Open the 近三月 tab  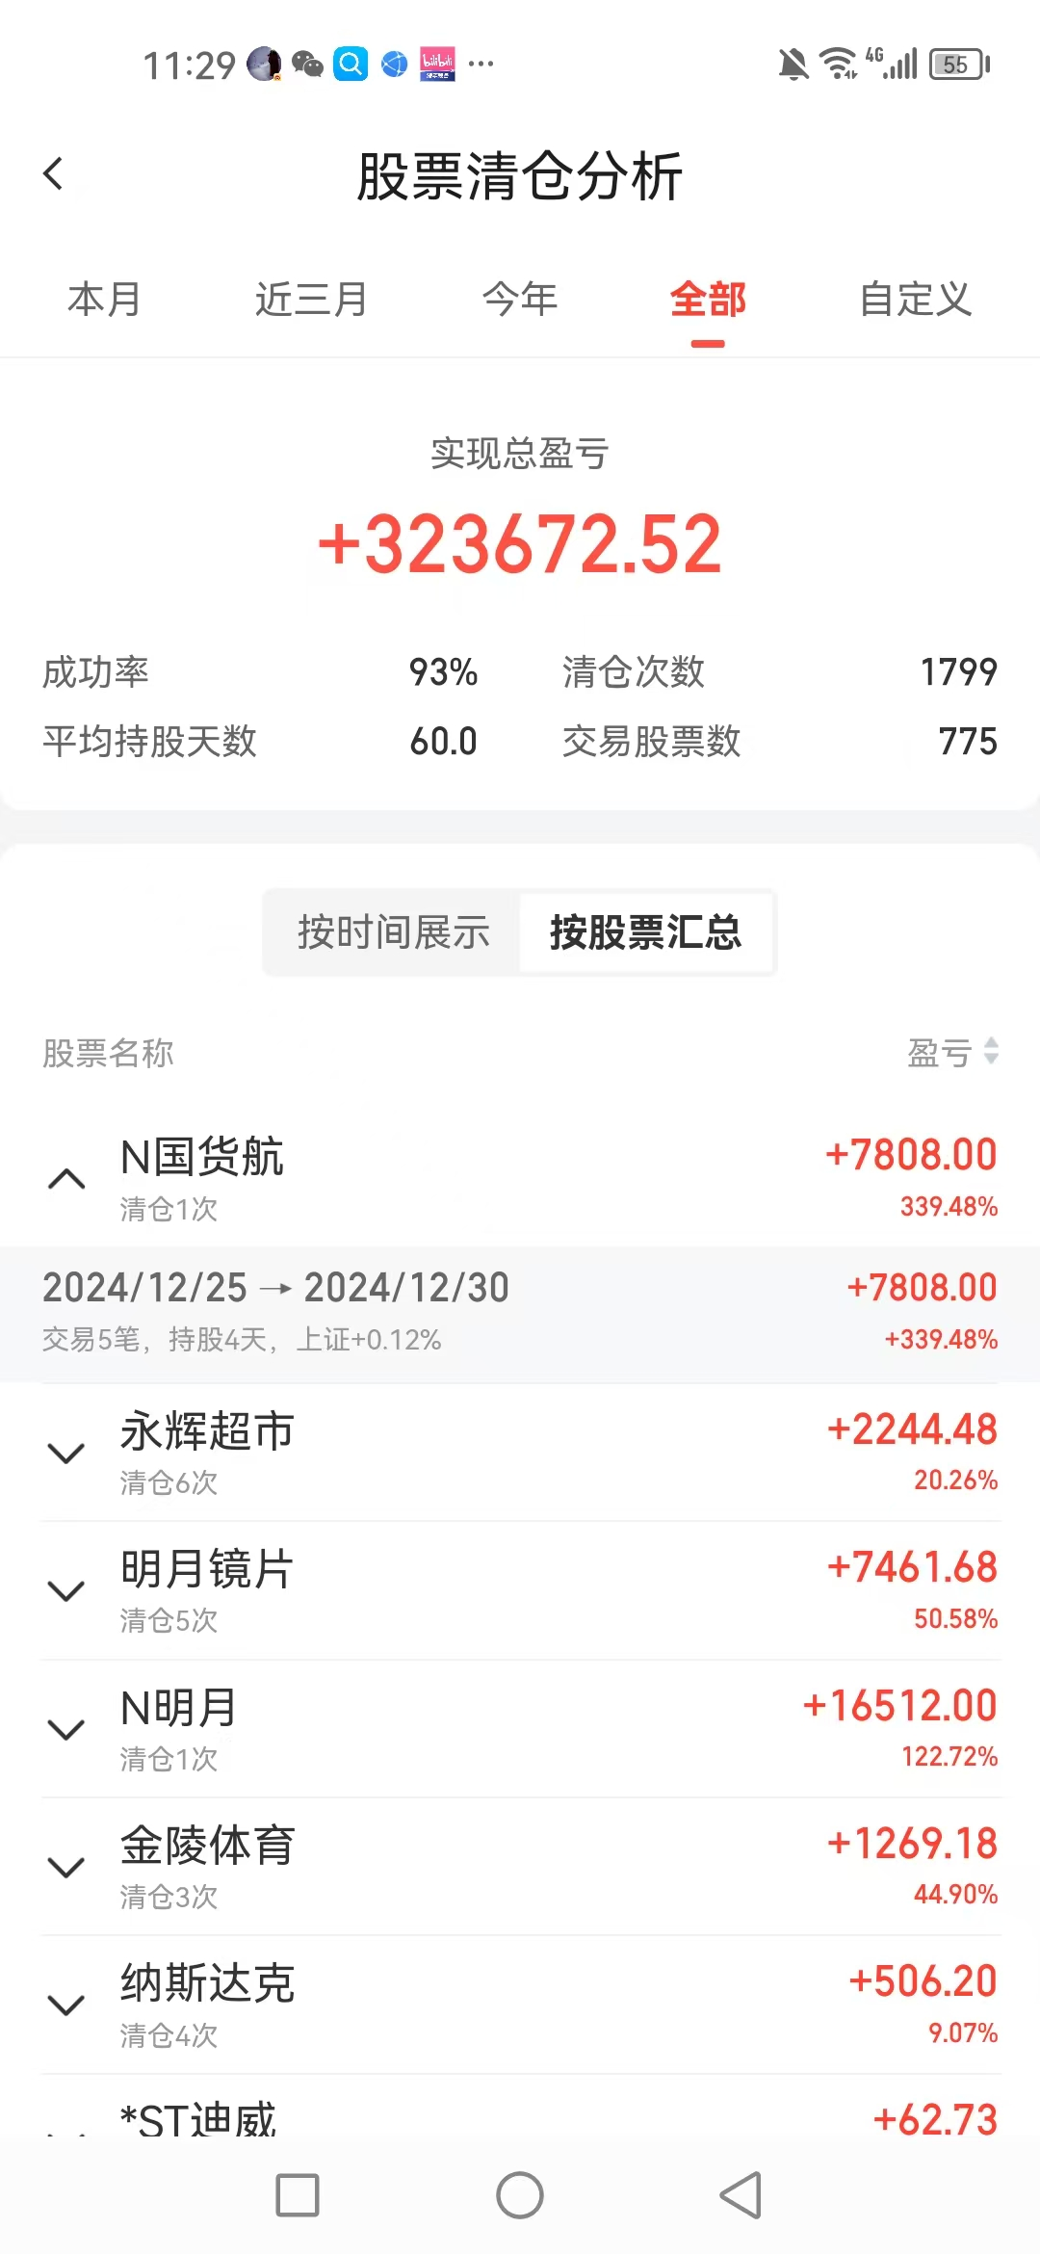311,300
